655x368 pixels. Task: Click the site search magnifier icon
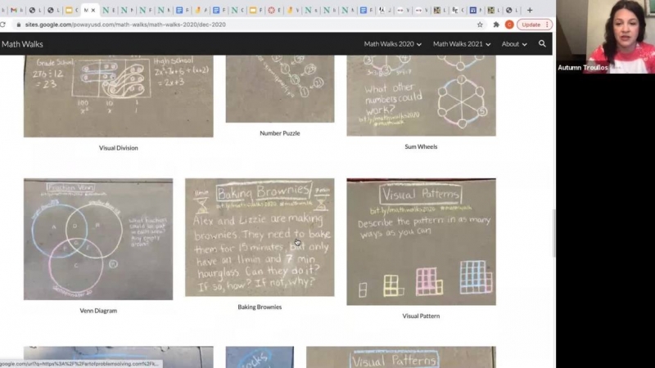coord(542,43)
